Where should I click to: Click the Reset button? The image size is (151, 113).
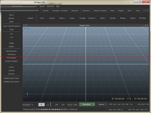click(x=101, y=105)
